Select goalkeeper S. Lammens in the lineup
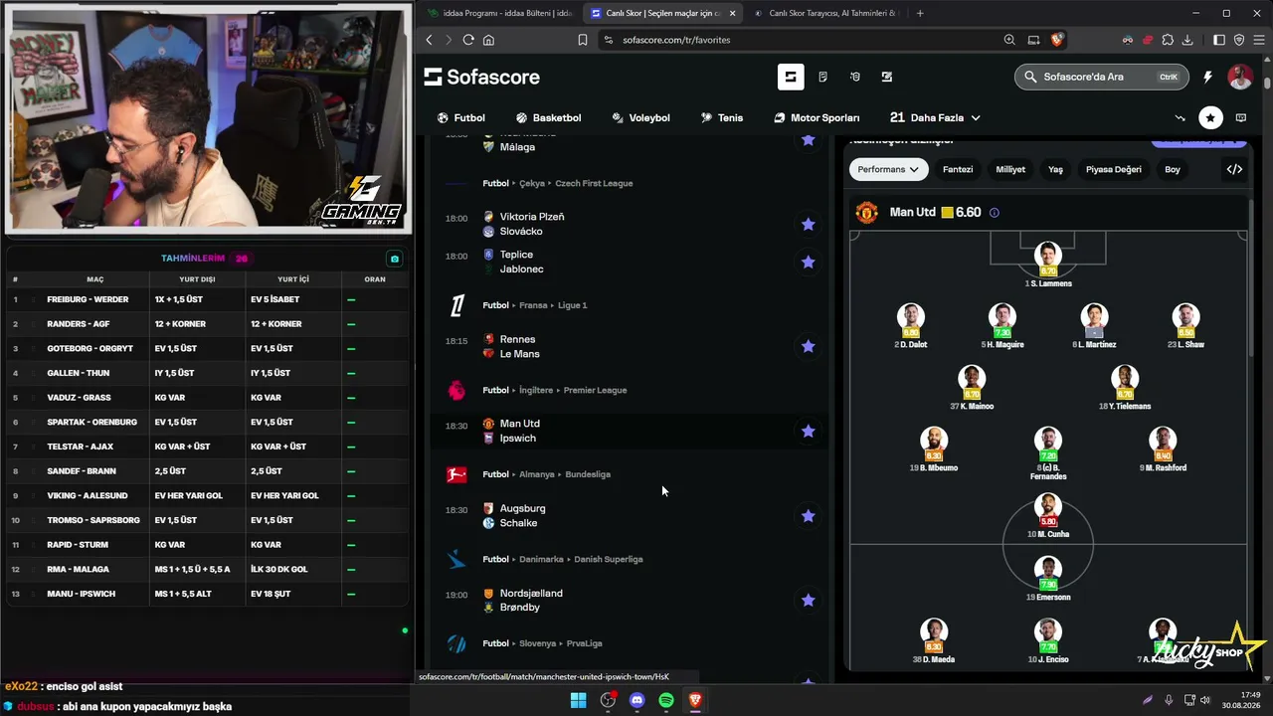1273x716 pixels. [x=1047, y=265]
